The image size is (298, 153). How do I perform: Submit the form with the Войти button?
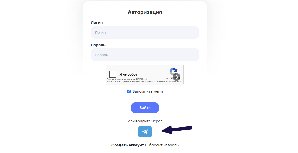[145, 108]
